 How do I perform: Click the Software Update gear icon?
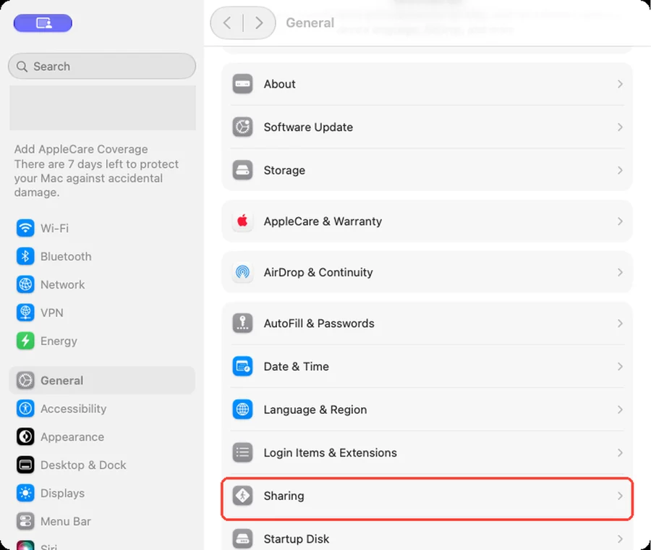pyautogui.click(x=242, y=127)
